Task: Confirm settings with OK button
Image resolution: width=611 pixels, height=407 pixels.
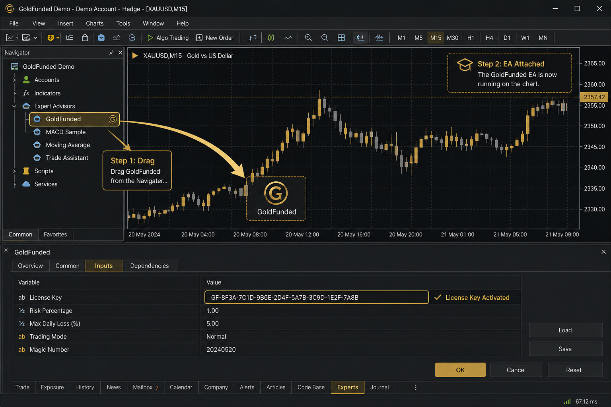Action: click(x=460, y=370)
